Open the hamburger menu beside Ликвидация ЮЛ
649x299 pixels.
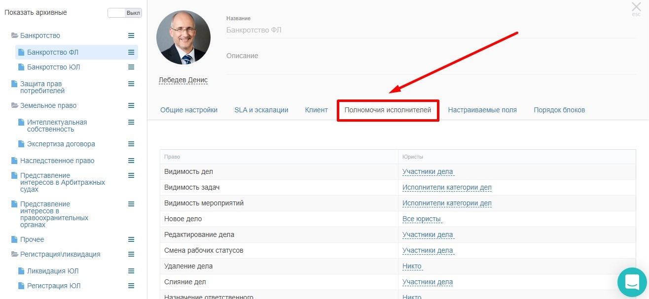[131, 271]
